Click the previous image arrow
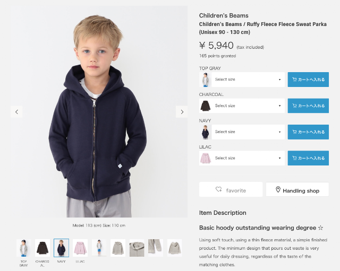 tap(16, 112)
